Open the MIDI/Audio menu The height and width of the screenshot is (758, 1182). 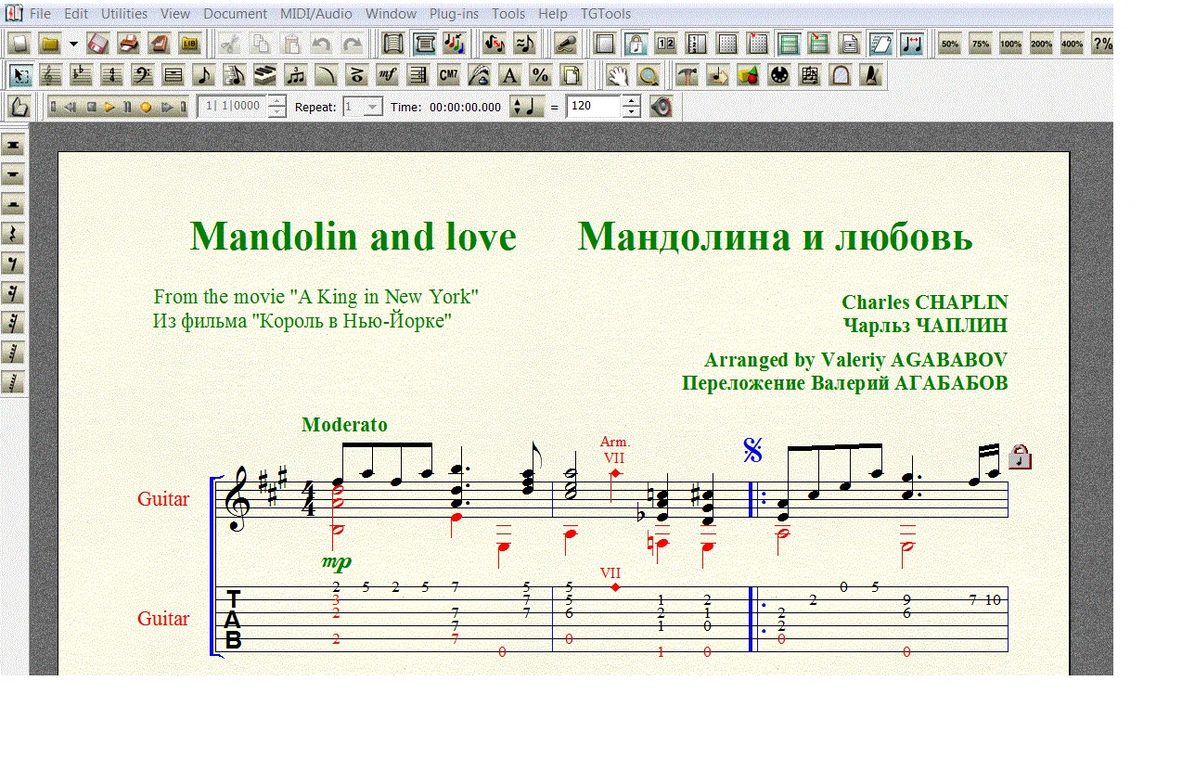(315, 14)
